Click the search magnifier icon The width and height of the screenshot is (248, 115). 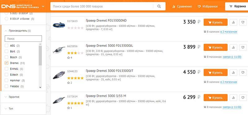click(x=159, y=6)
